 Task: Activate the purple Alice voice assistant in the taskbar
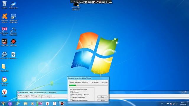[10, 104]
